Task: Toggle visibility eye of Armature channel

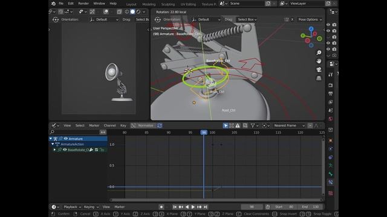Action: pyautogui.click(x=66, y=139)
